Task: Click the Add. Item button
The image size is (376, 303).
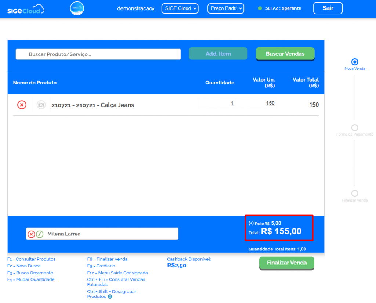Action: [x=218, y=54]
